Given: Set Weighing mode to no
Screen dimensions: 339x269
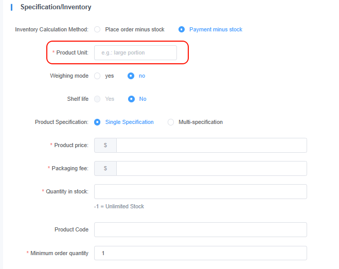Looking at the screenshot, I should [131, 76].
